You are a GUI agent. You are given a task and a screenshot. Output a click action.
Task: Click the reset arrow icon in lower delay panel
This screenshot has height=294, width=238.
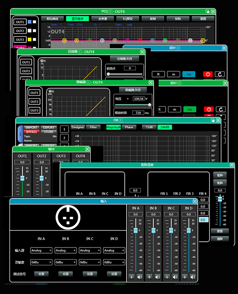[x=220, y=109]
